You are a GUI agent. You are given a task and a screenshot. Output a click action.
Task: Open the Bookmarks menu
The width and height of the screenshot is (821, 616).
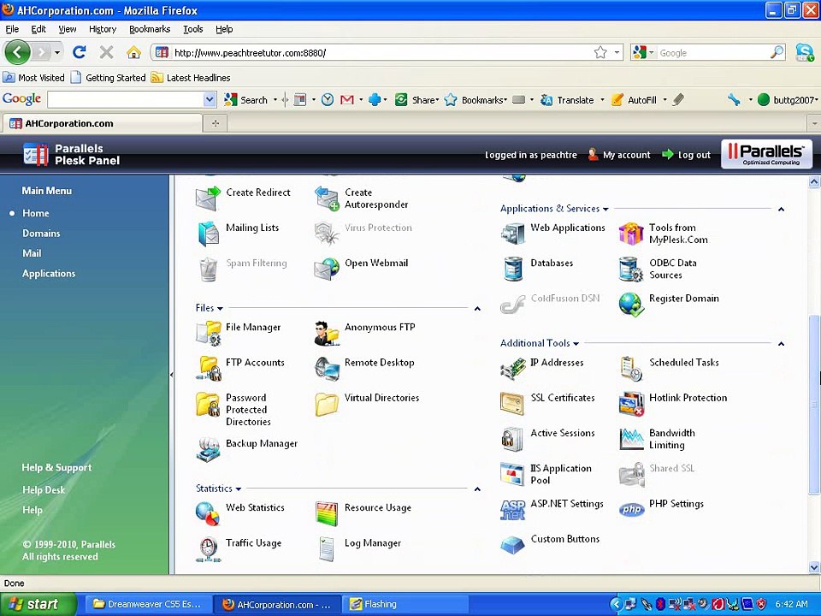coord(150,29)
